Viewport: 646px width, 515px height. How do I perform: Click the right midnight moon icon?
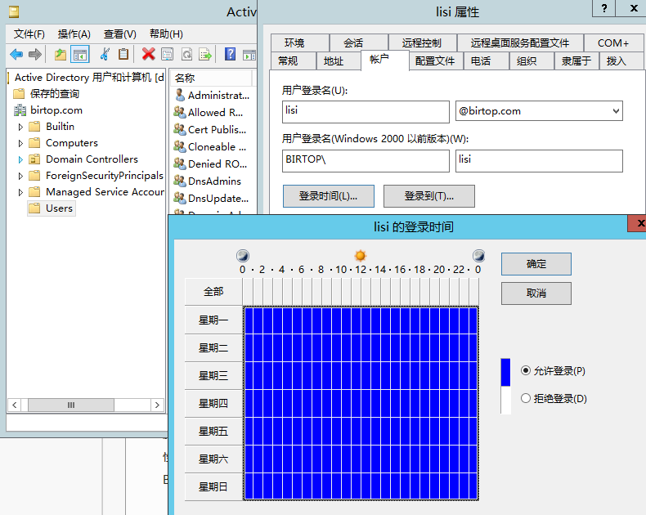(x=478, y=256)
